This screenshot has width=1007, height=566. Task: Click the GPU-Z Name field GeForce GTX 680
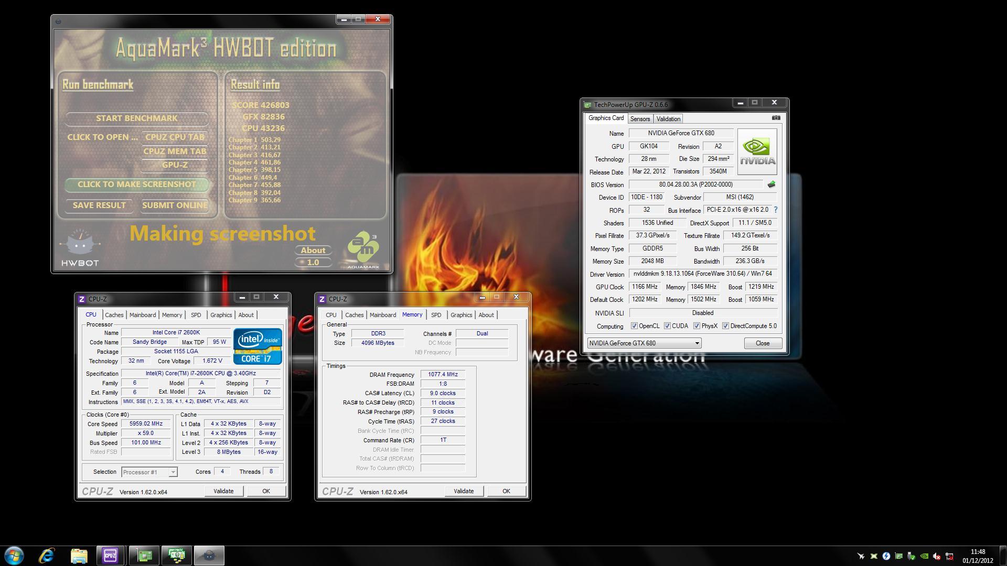pos(681,133)
